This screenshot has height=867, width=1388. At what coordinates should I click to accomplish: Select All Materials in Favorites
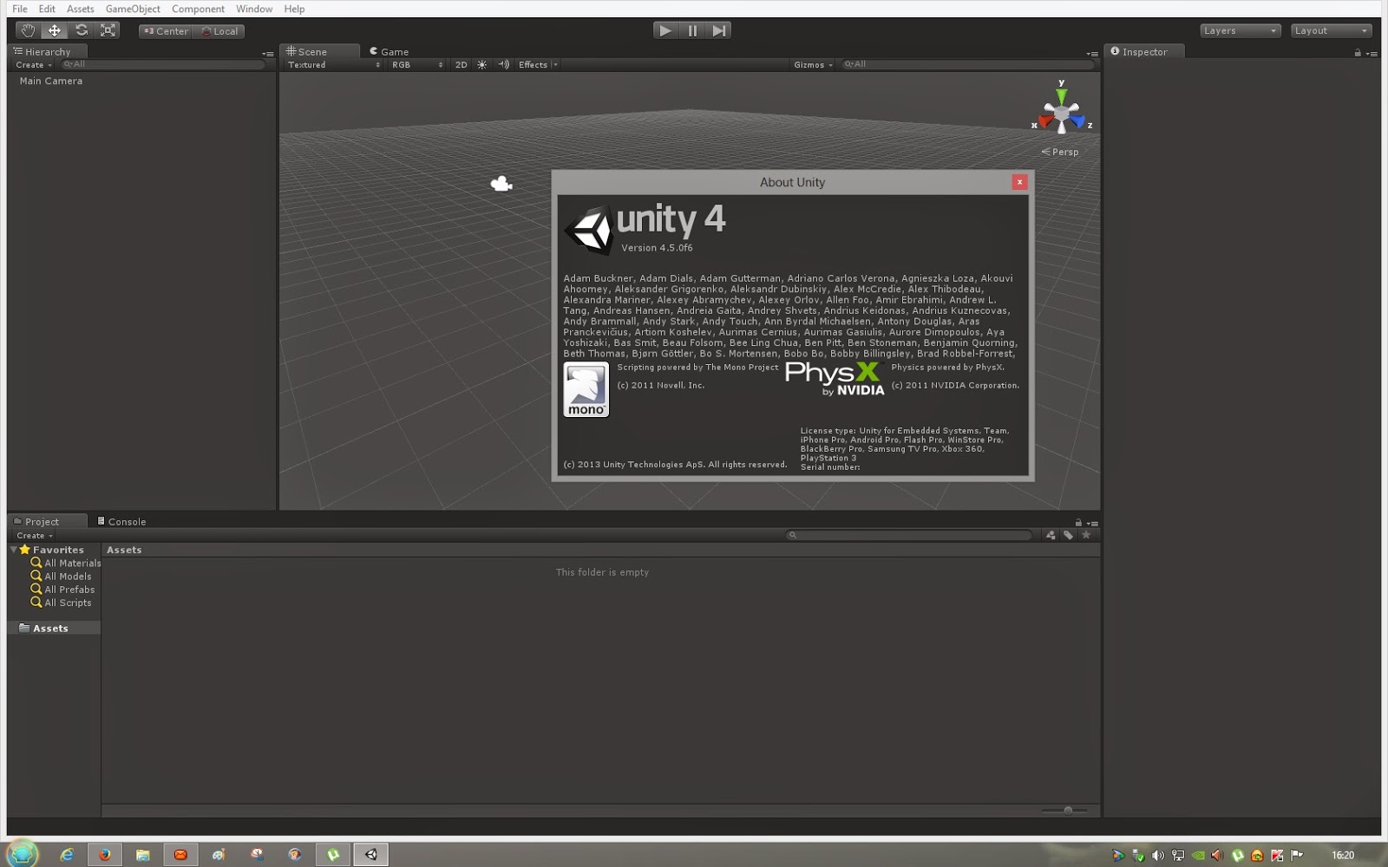66,563
